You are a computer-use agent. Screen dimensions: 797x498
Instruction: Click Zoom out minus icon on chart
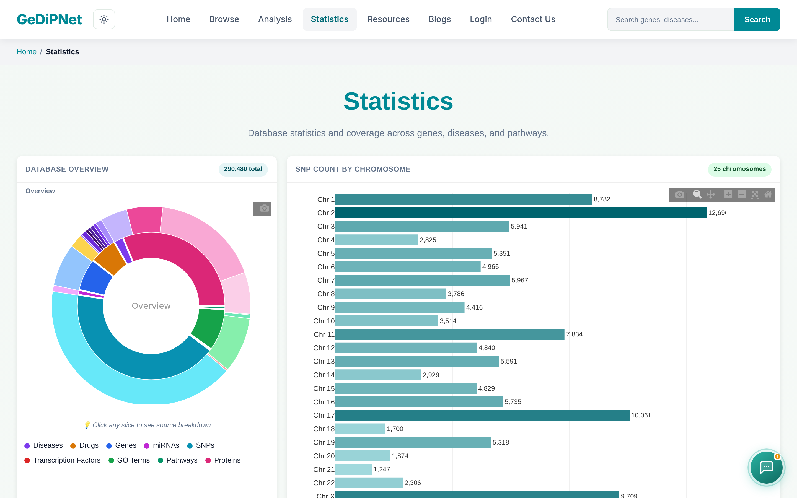point(742,195)
